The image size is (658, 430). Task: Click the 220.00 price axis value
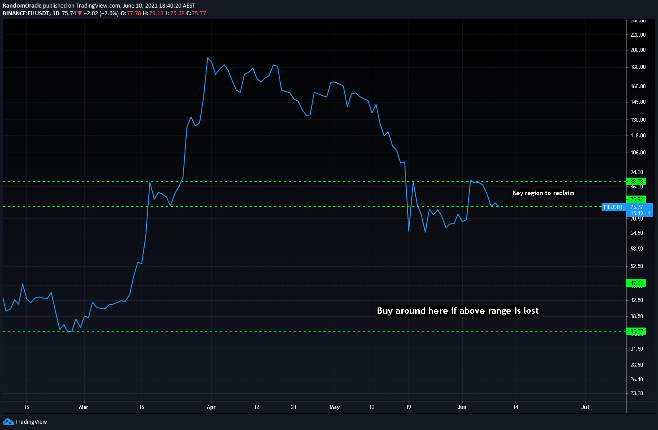click(x=638, y=35)
